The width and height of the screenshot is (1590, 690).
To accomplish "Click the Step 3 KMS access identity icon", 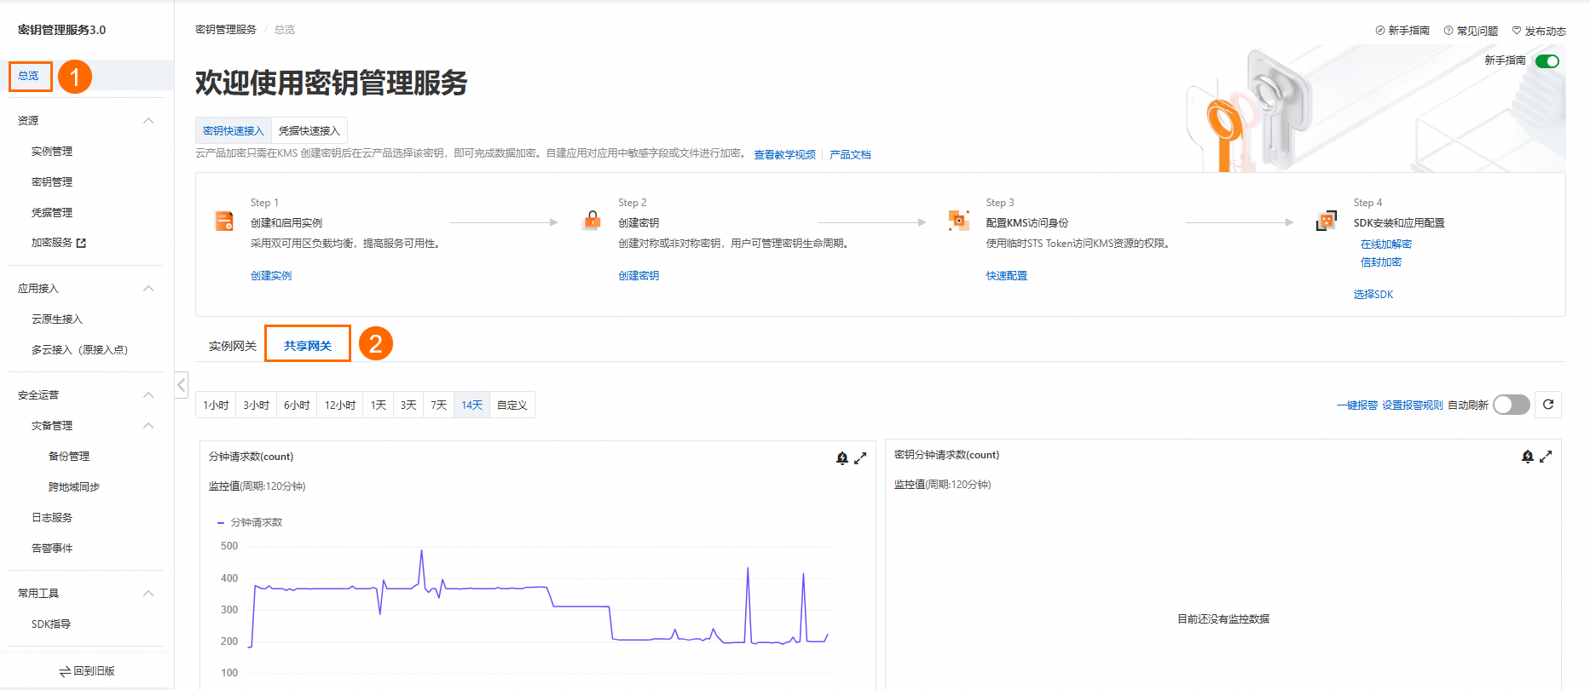I will click(959, 221).
